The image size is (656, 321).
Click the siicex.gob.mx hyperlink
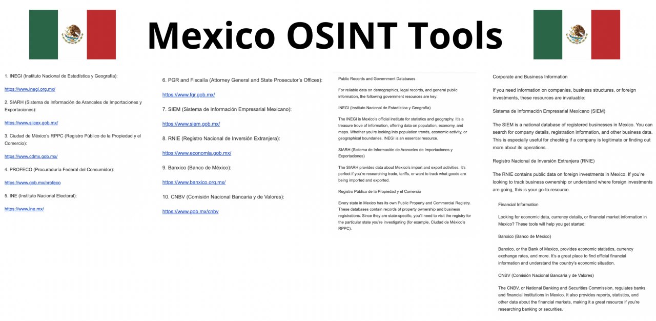pos(31,123)
